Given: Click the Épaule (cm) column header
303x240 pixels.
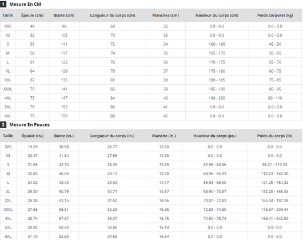Looking at the screenshot, I should click(x=32, y=15).
